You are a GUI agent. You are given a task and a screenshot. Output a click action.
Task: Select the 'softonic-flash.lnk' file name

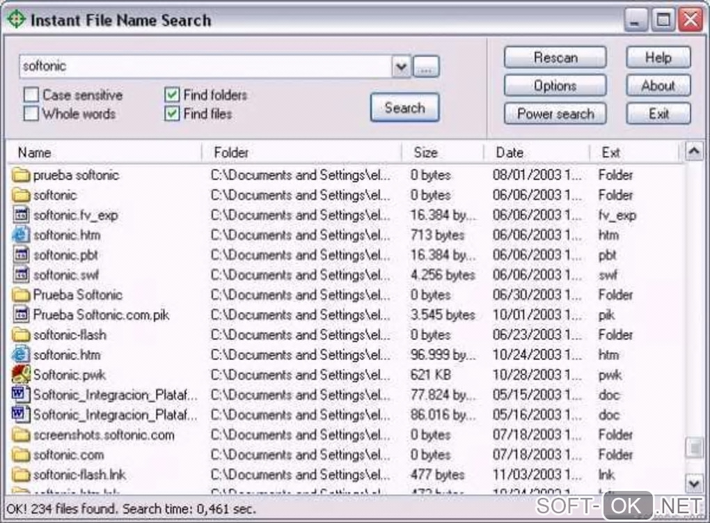(x=79, y=474)
